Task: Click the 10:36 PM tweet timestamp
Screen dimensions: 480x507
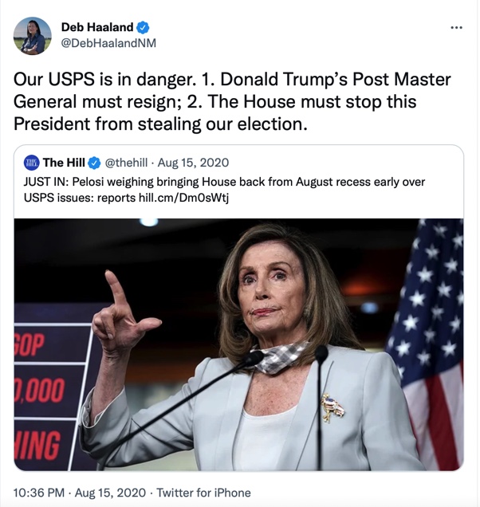Action: point(38,493)
